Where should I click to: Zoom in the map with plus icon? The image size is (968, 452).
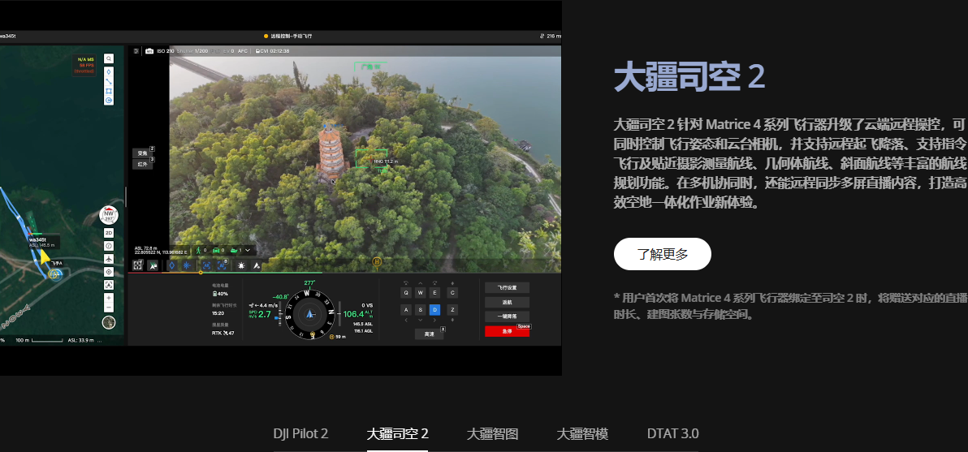tap(109, 298)
